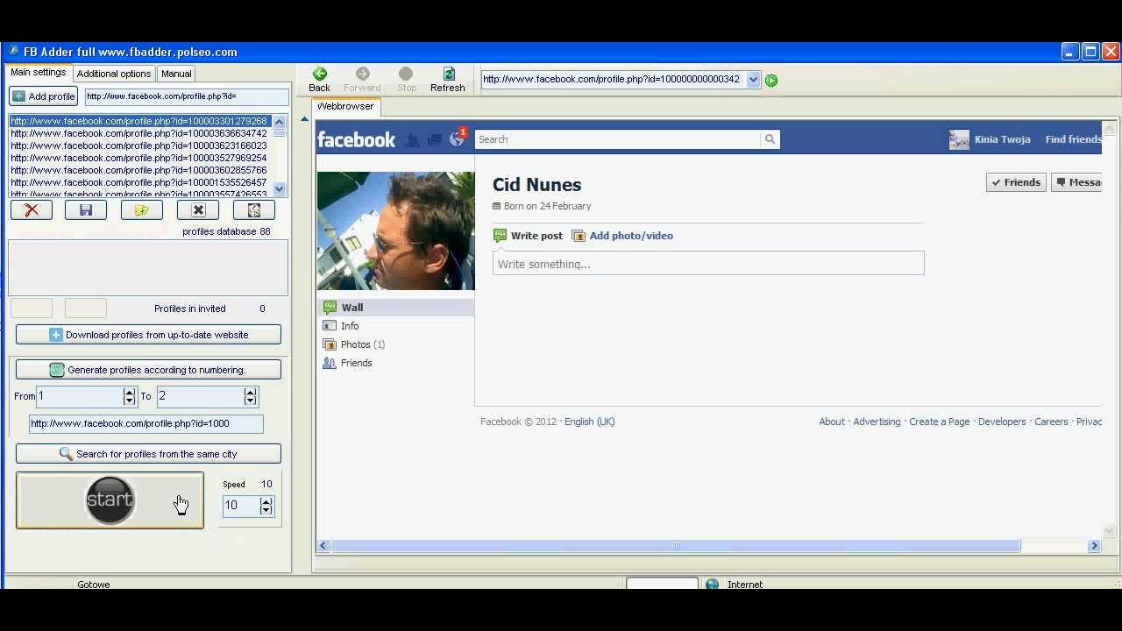Click the big start button
The image size is (1122, 631).
(110, 500)
